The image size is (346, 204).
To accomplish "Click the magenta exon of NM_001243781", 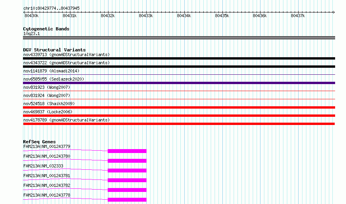I will tap(127, 180).
